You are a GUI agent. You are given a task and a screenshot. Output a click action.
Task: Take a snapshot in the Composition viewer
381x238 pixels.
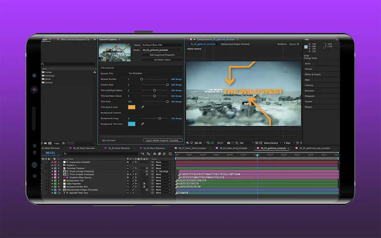229,143
